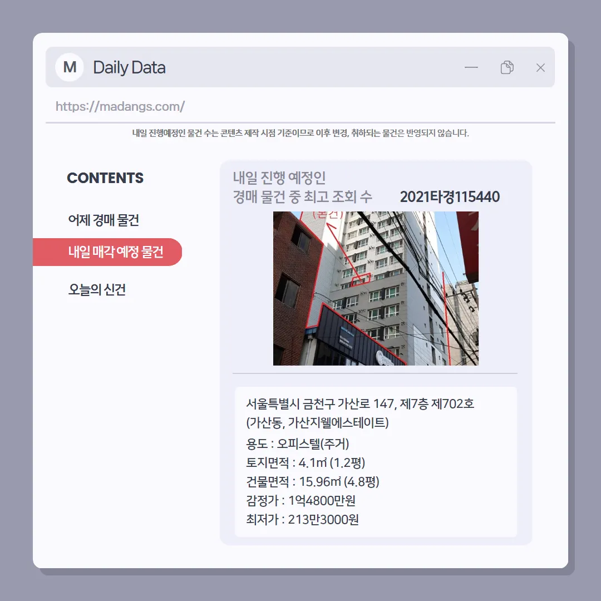Open the building photo thumbnail
The image size is (601, 601).
[376, 288]
